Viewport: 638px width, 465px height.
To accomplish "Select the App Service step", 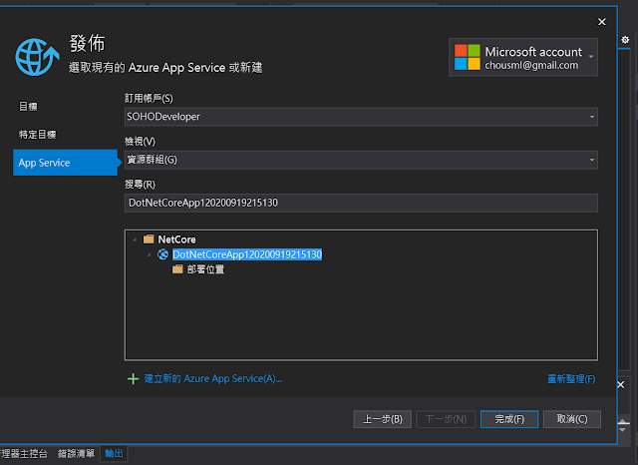I will (x=65, y=163).
